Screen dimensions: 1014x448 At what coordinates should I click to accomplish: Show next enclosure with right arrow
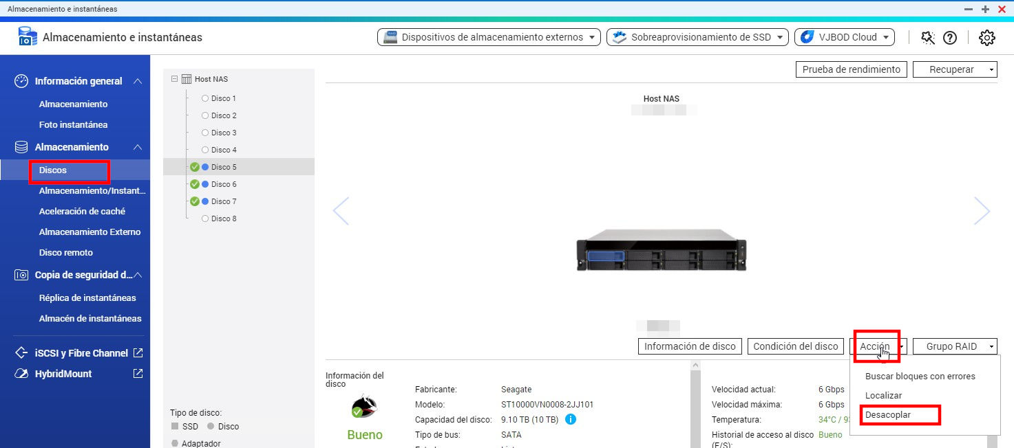[982, 211]
